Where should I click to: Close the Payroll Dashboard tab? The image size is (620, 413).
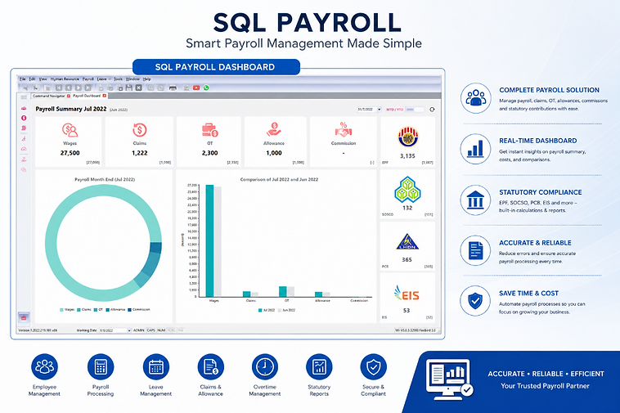pos(105,96)
